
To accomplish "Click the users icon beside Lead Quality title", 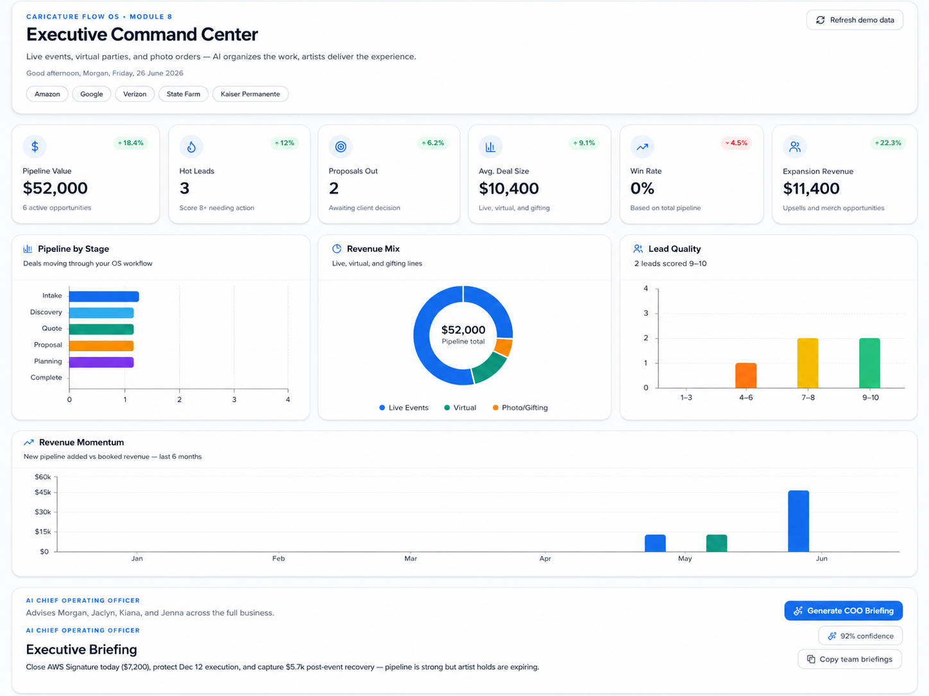I will [638, 249].
